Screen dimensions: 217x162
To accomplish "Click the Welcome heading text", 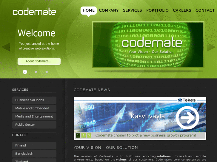I will point(36,33).
